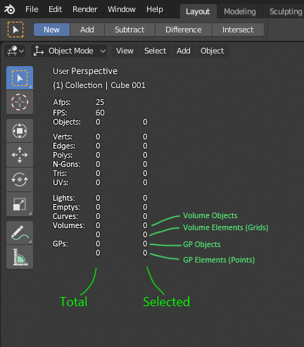Open the viewport View menu
The width and height of the screenshot is (304, 347).
125,51
